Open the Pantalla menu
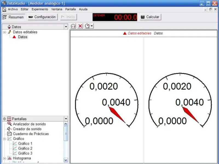 (70, 9)
